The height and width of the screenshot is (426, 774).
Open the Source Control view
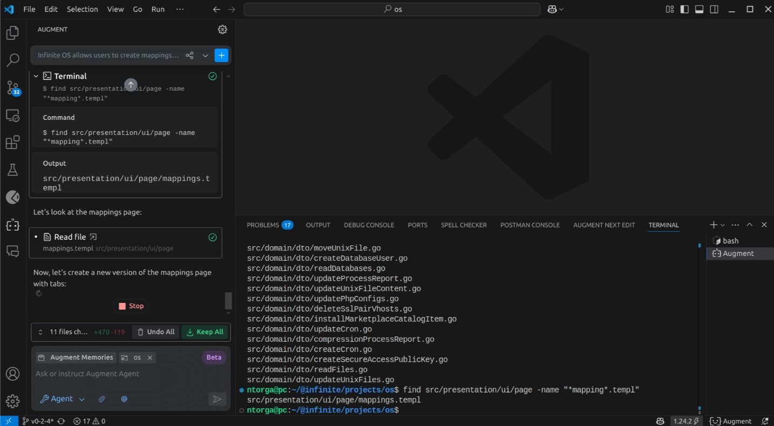point(12,87)
